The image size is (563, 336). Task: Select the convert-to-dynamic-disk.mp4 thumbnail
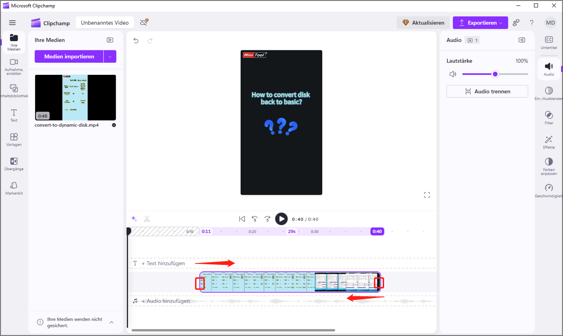[x=75, y=98]
